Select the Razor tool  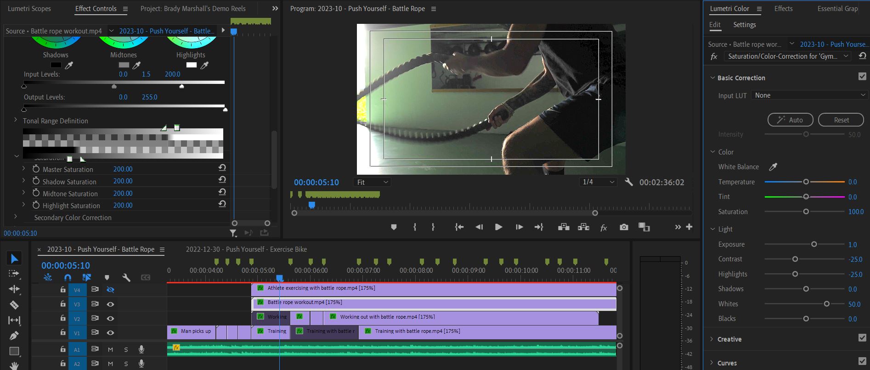(14, 304)
